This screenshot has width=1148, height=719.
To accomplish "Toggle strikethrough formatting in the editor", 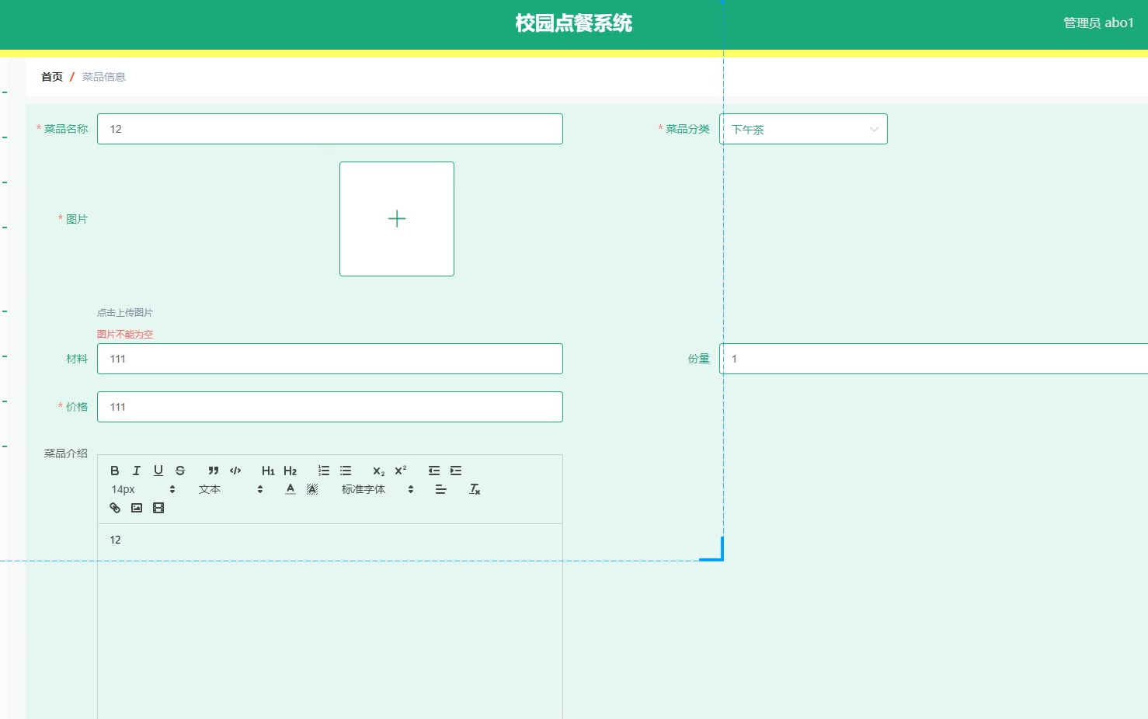I will (x=180, y=471).
